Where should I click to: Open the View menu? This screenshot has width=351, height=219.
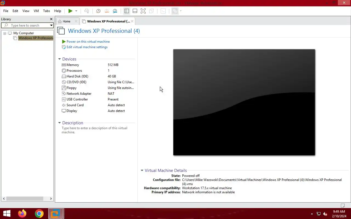[26, 11]
